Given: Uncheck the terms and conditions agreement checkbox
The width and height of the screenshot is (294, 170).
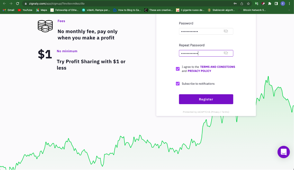Looking at the screenshot, I should (x=178, y=69).
